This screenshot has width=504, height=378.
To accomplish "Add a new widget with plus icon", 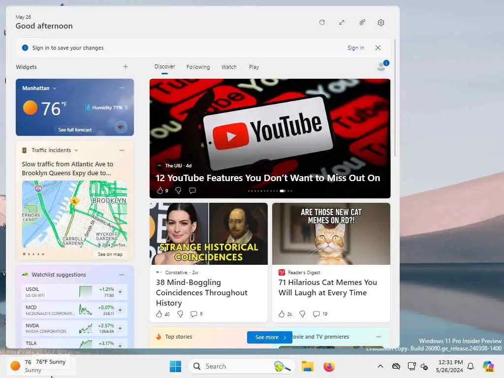I will pyautogui.click(x=126, y=66).
